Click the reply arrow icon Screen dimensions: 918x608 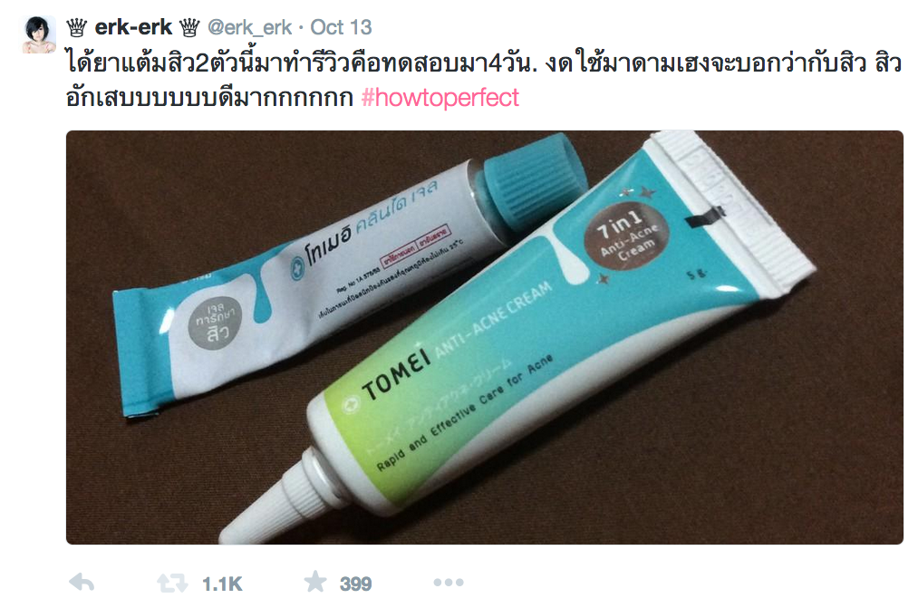point(82,583)
